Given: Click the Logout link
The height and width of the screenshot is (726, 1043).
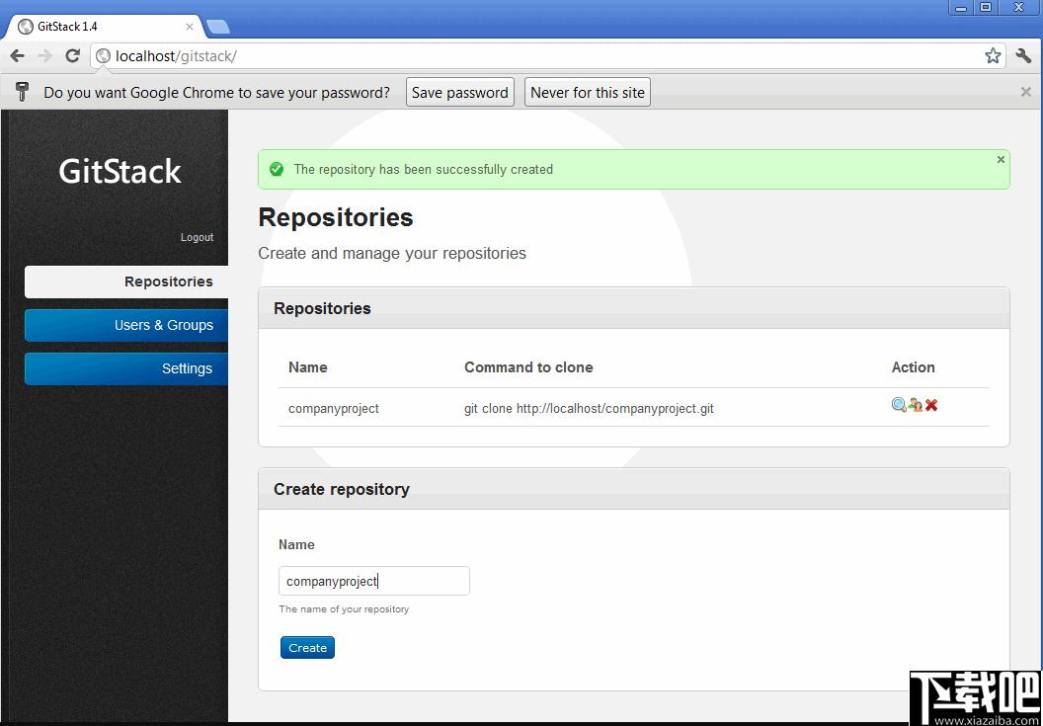Looking at the screenshot, I should (x=197, y=237).
